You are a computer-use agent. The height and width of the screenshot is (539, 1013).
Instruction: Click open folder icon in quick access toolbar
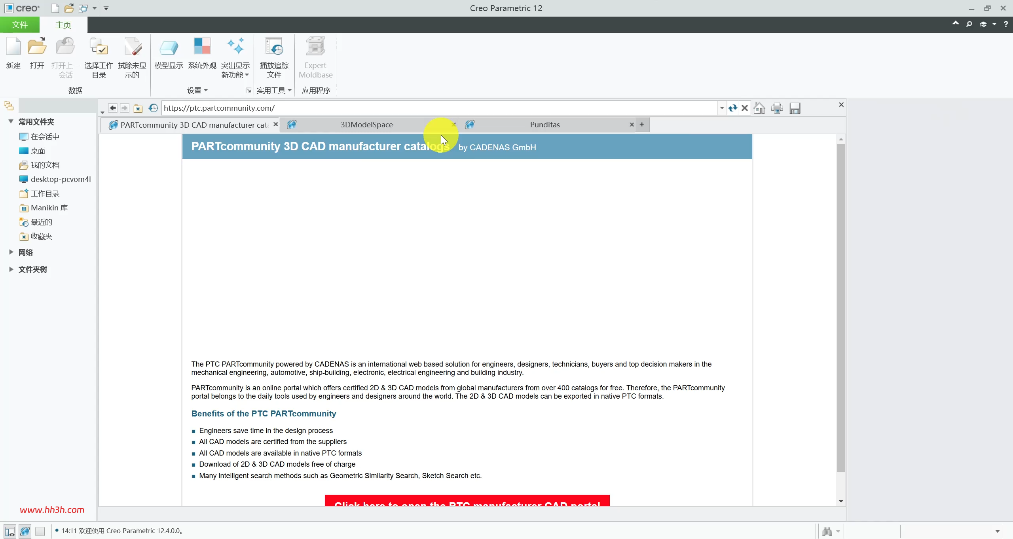click(x=69, y=8)
